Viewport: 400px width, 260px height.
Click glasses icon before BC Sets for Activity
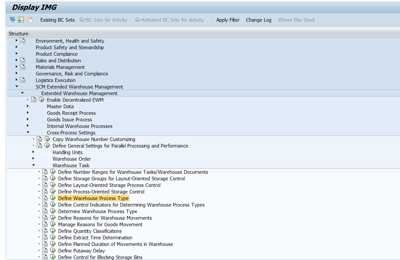[x=82, y=20]
